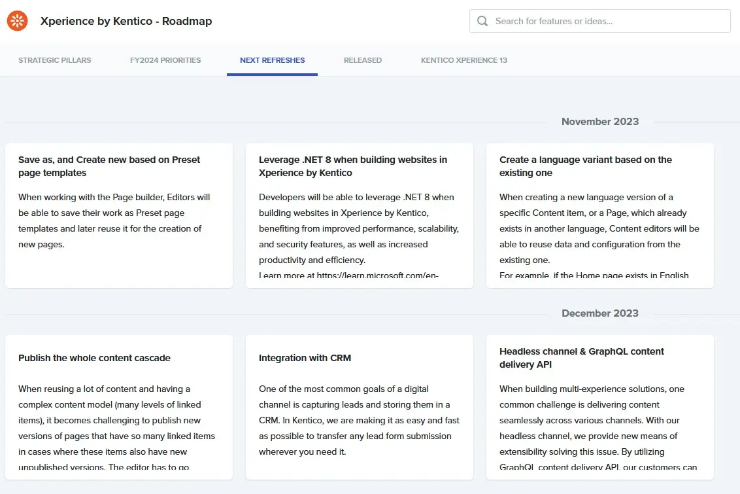Click the magnifying glass search icon

point(482,21)
